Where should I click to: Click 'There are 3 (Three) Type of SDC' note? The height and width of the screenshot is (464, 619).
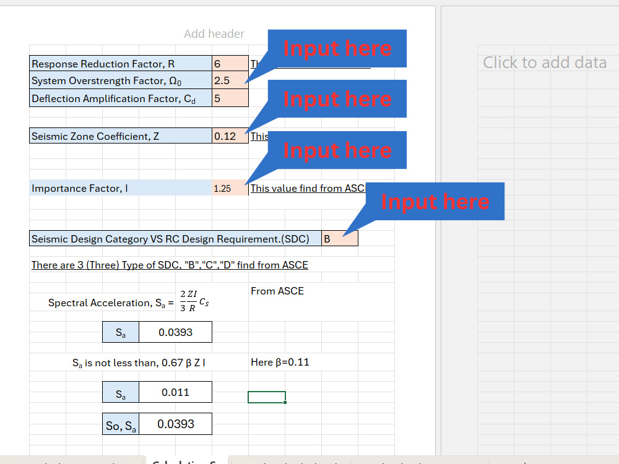click(170, 265)
